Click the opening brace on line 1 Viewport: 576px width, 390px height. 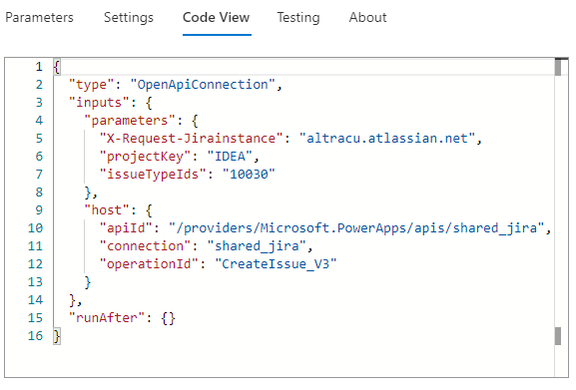tap(57, 67)
